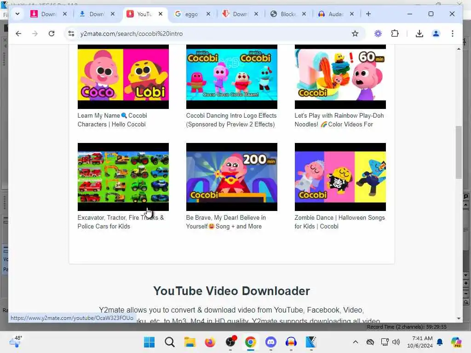
Task: Open Audacity headphones icon in taskbar
Action: (291, 342)
